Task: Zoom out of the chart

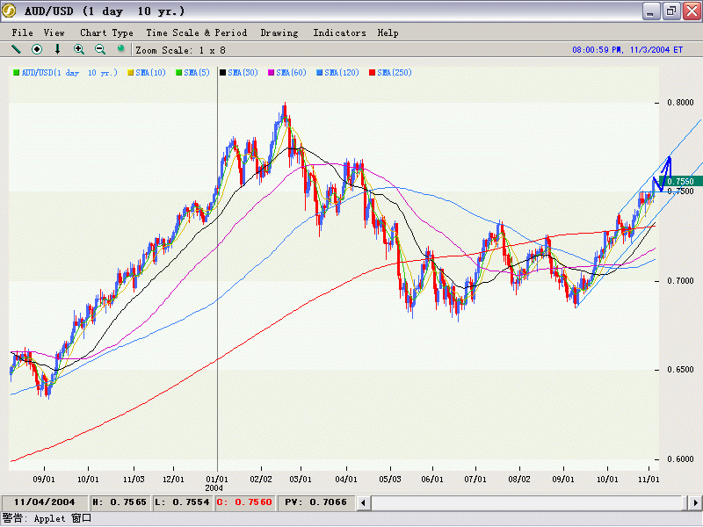Action: point(100,49)
